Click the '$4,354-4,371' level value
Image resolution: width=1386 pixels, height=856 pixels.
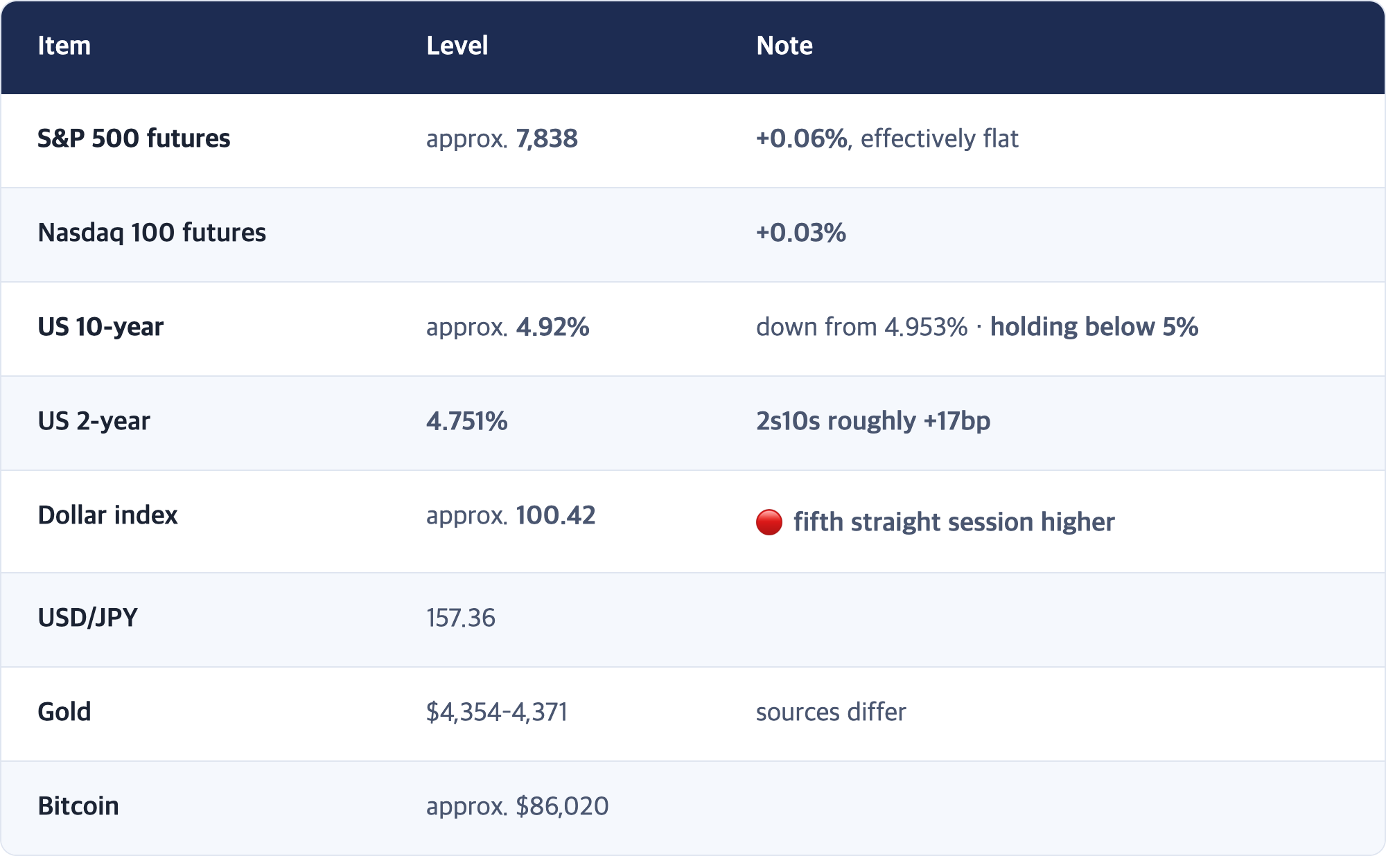click(497, 712)
